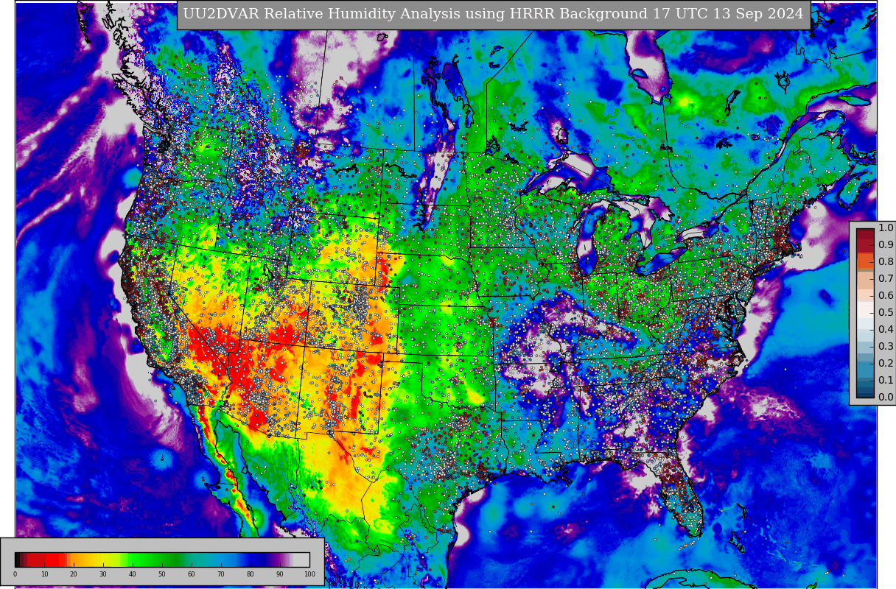Click the 0.4 label on the right colorbar
This screenshot has height=589, width=896.
[886, 329]
